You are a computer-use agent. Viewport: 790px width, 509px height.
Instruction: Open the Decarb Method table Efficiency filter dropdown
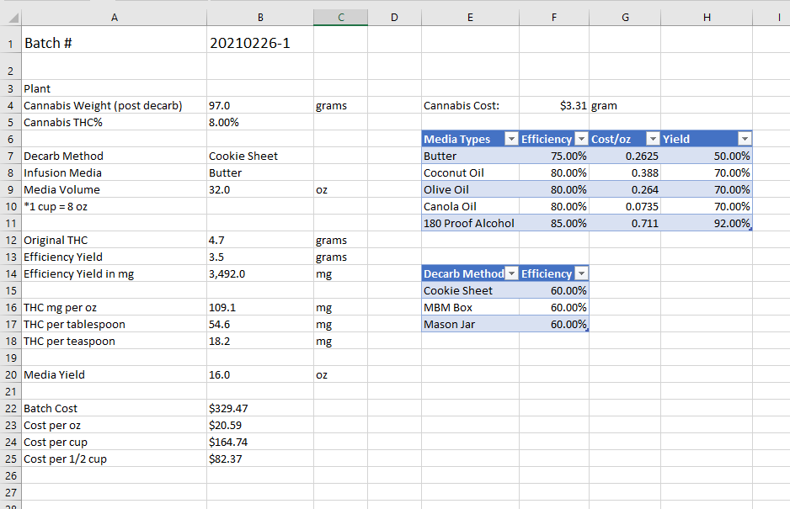click(581, 273)
